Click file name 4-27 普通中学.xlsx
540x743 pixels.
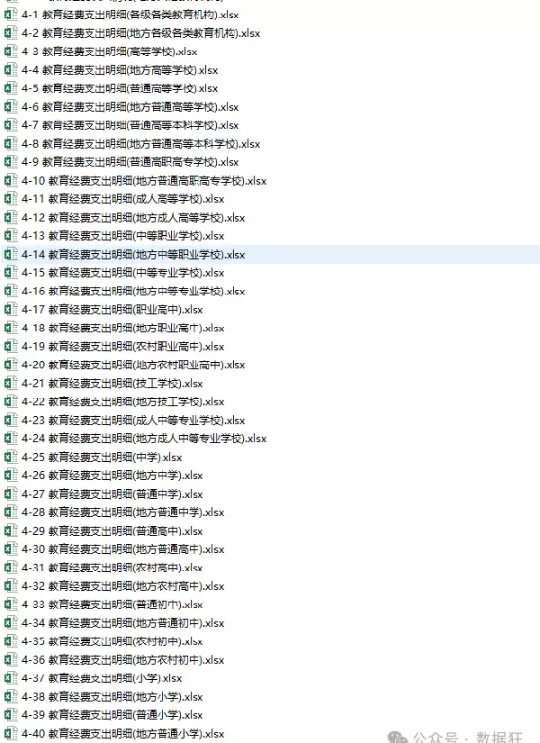[x=112, y=494]
